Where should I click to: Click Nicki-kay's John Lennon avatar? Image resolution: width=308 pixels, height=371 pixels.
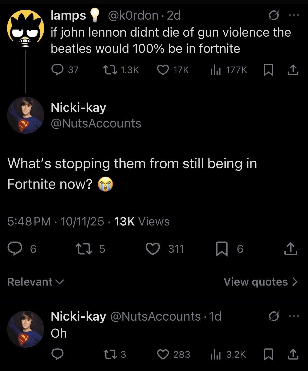point(25,115)
